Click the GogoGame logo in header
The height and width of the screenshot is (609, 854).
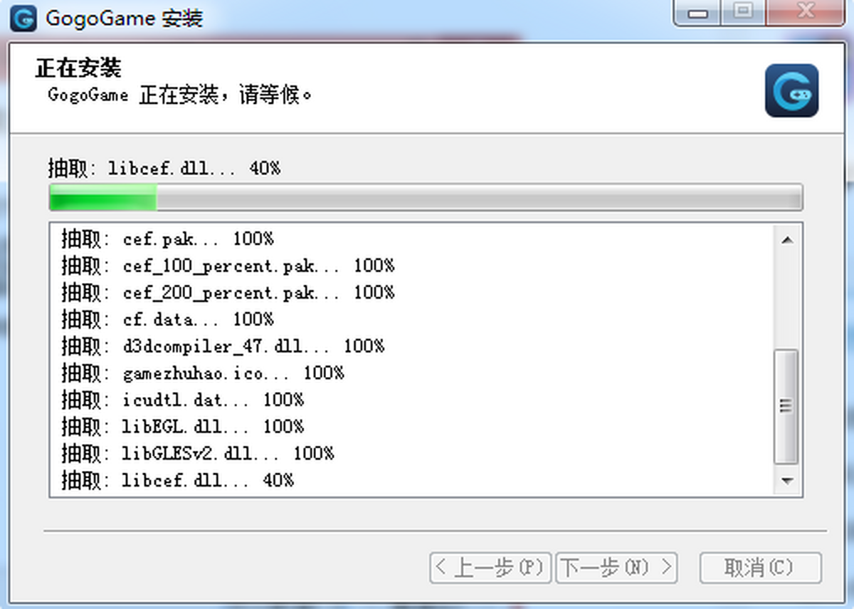tap(791, 90)
